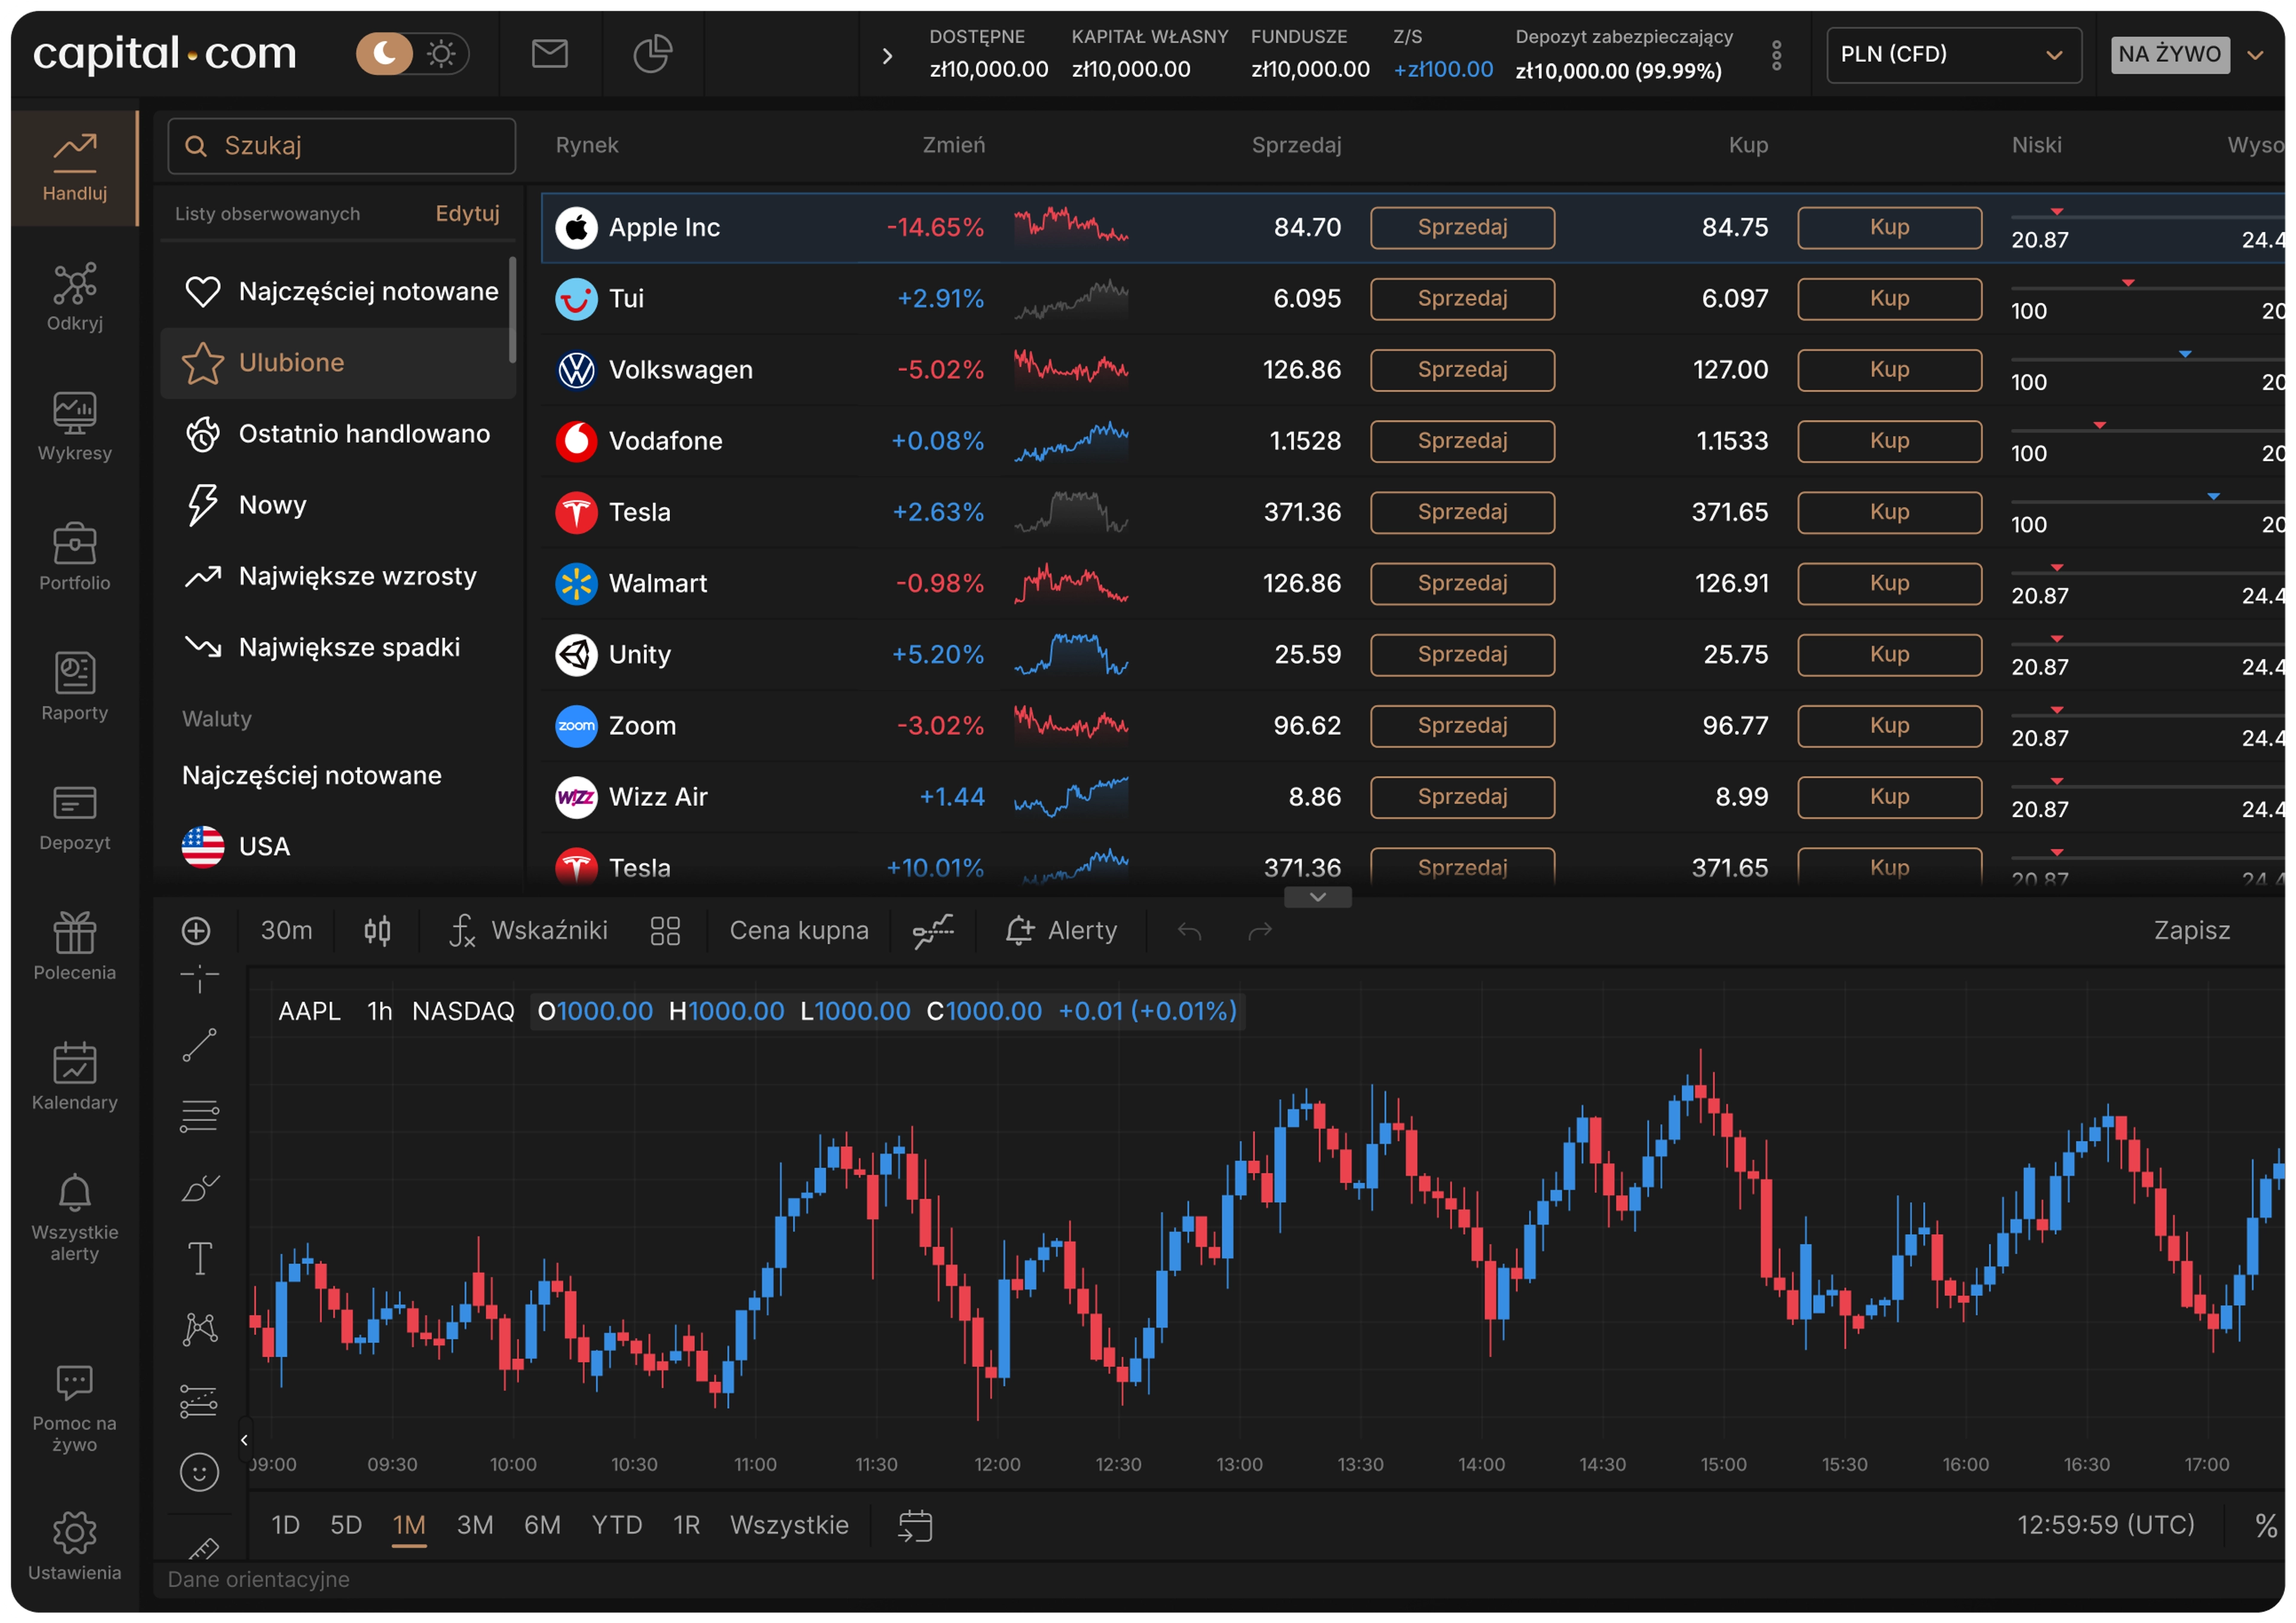Select the 3M time range
The height and width of the screenshot is (1623, 2296).
click(475, 1526)
